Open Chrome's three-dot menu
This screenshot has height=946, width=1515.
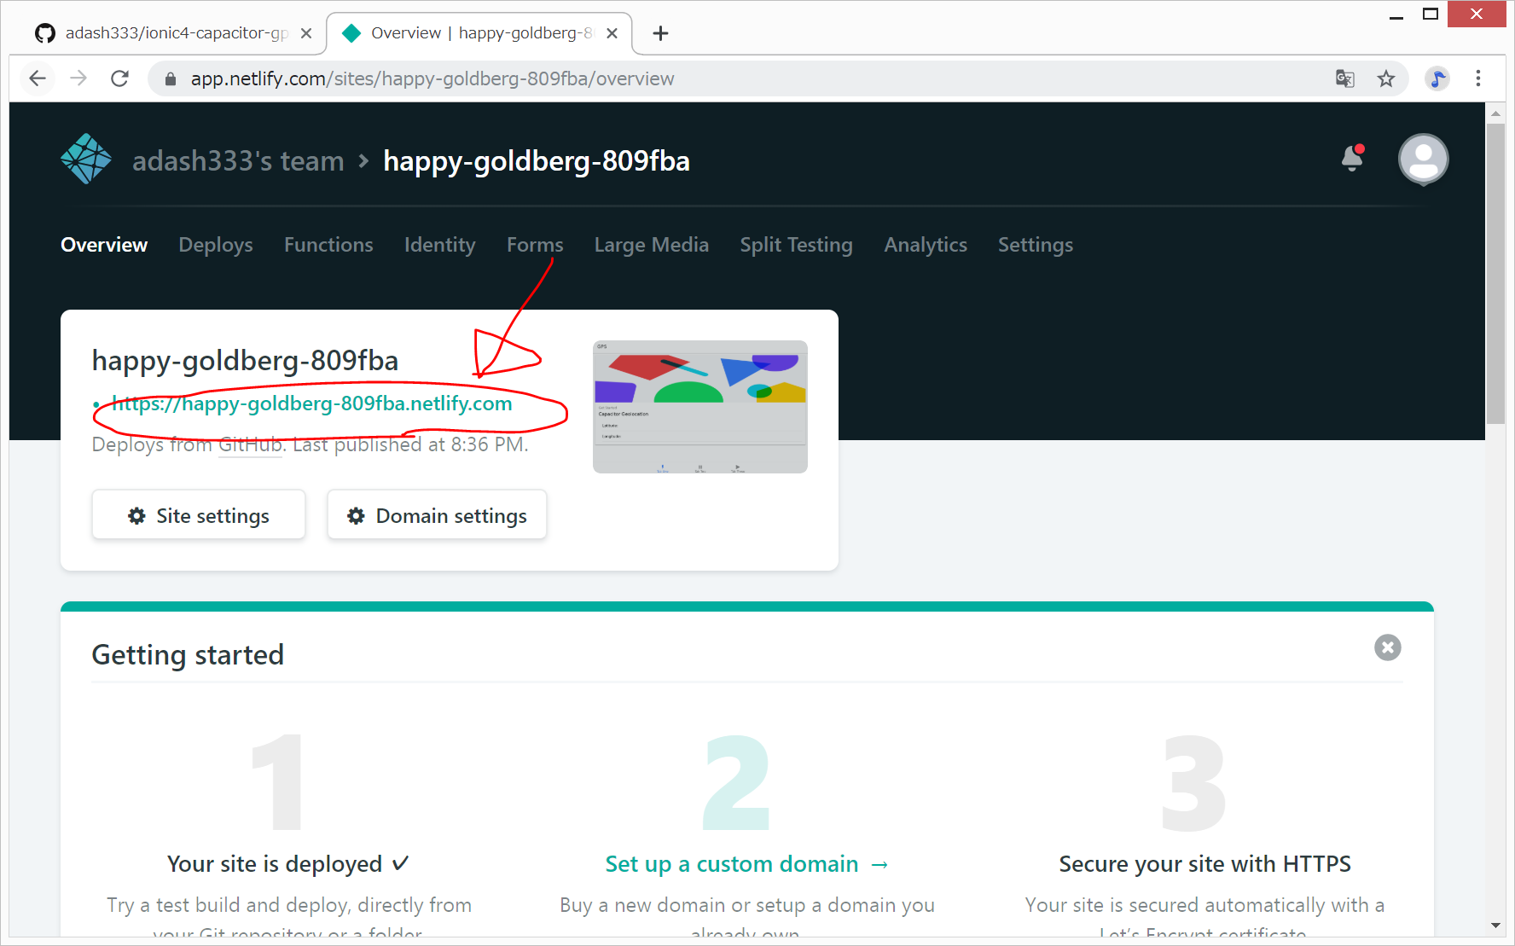pyautogui.click(x=1478, y=78)
